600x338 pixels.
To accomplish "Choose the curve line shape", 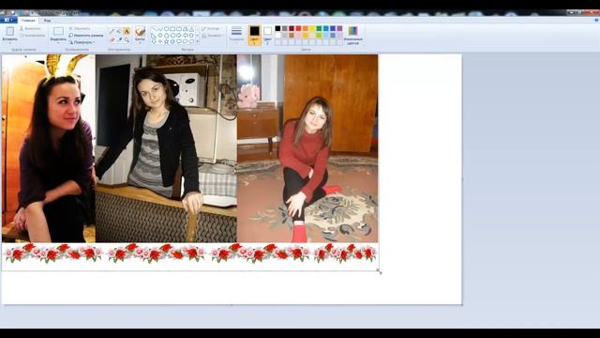I will [160, 29].
